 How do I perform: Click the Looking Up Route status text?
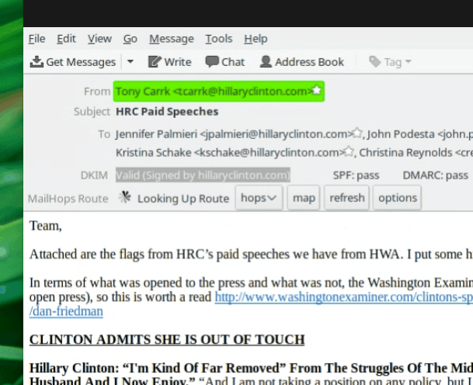coord(183,199)
